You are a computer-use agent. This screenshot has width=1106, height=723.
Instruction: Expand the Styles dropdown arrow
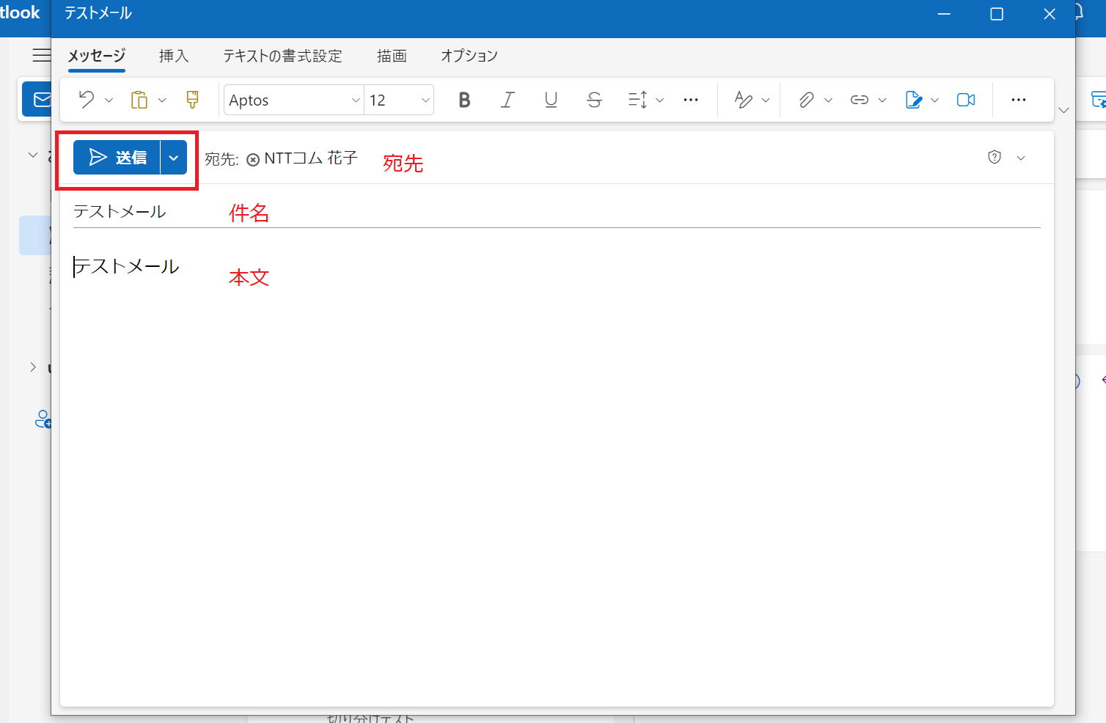coord(766,100)
